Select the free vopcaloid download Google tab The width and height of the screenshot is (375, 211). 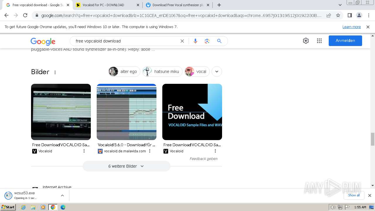pos(37,5)
